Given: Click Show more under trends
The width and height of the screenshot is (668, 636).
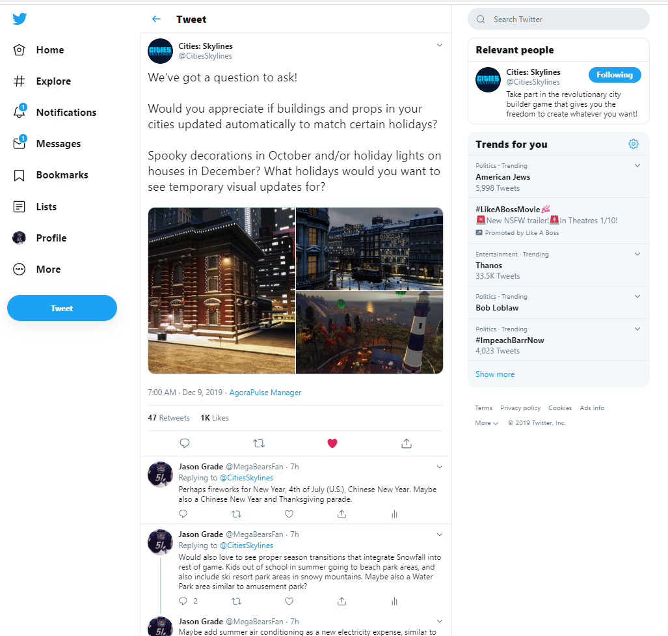Looking at the screenshot, I should coord(494,374).
